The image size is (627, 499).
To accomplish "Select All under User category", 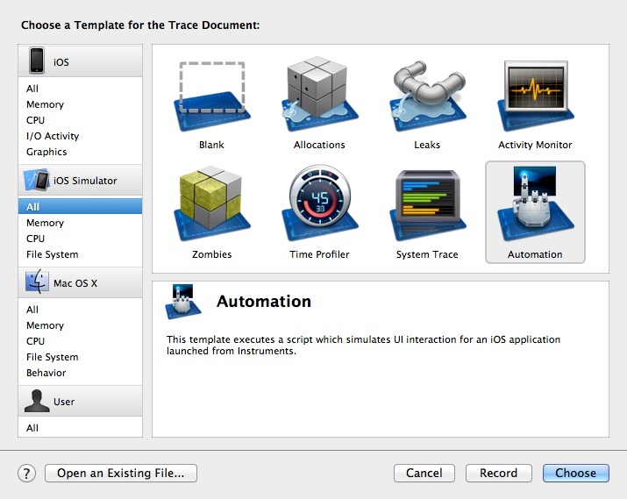I will pos(32,428).
